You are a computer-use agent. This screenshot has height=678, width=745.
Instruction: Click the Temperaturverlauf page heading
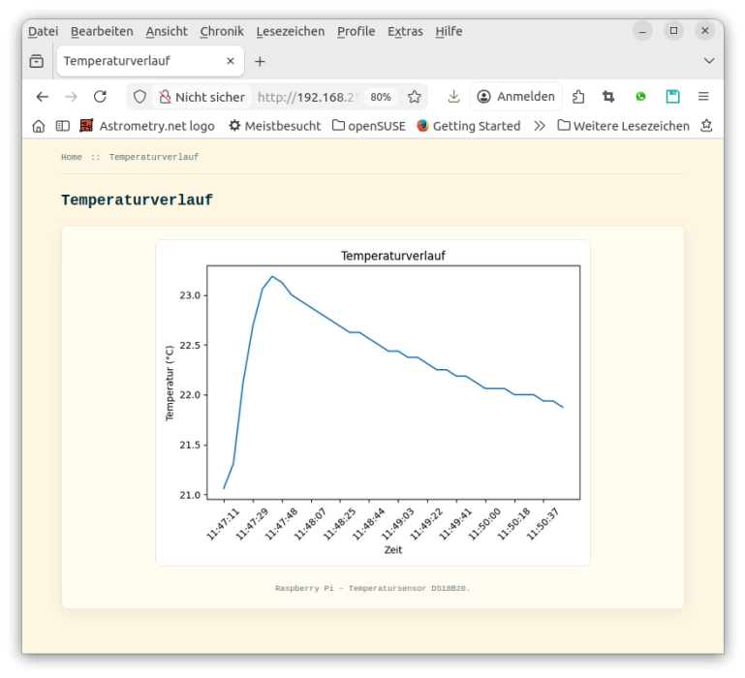pos(137,200)
